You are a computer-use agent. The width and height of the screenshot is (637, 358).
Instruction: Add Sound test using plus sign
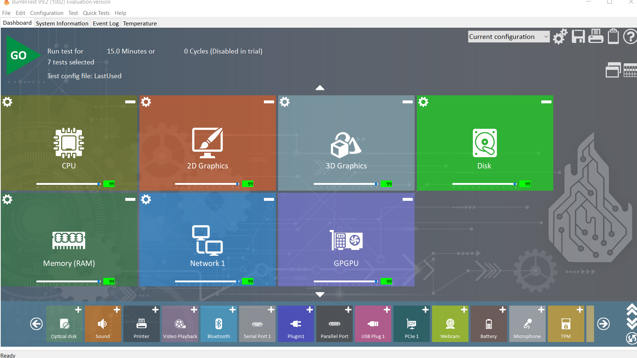point(116,310)
